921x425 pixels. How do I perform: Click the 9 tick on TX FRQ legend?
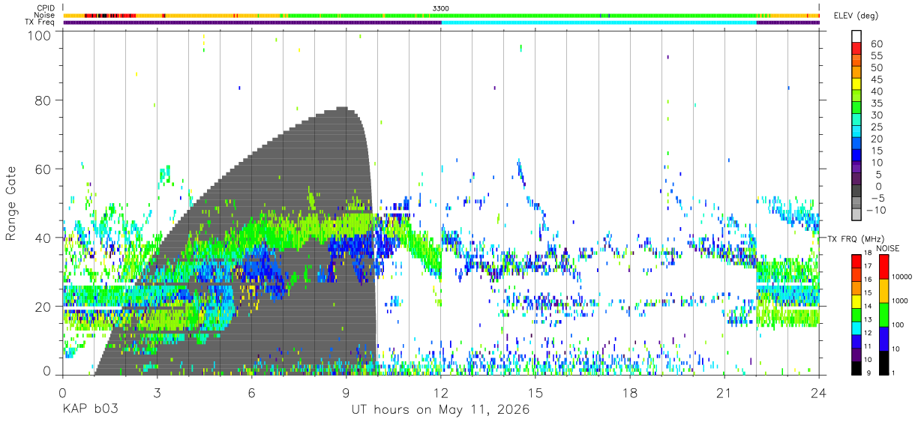pyautogui.click(x=869, y=373)
